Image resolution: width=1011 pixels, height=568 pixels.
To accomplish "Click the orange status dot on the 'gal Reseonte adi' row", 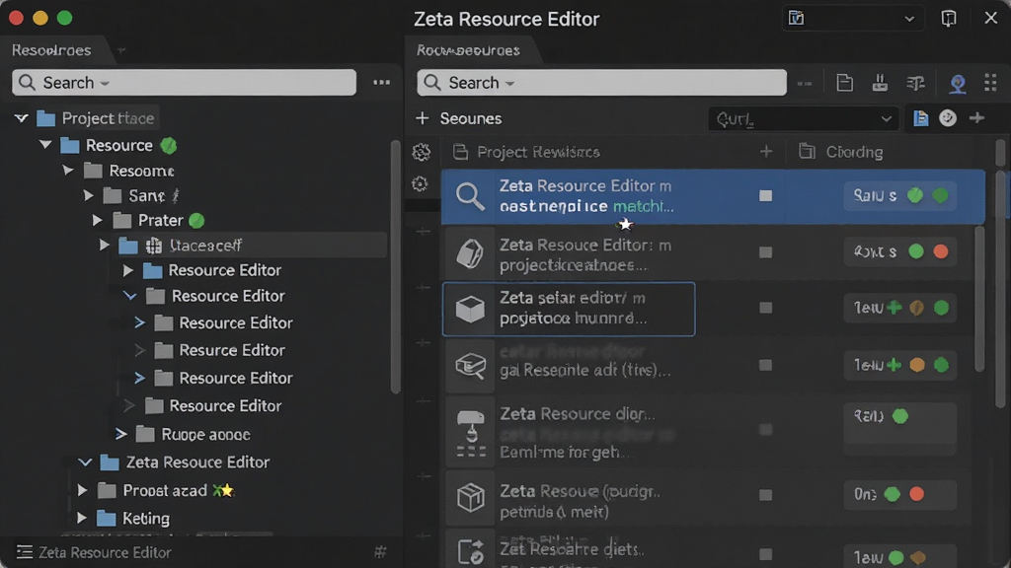I will [917, 365].
